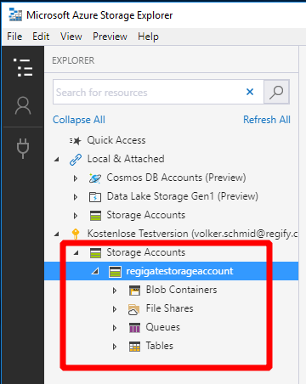306x384 pixels.
Task: Open the Account Management person icon
Action: 23,105
